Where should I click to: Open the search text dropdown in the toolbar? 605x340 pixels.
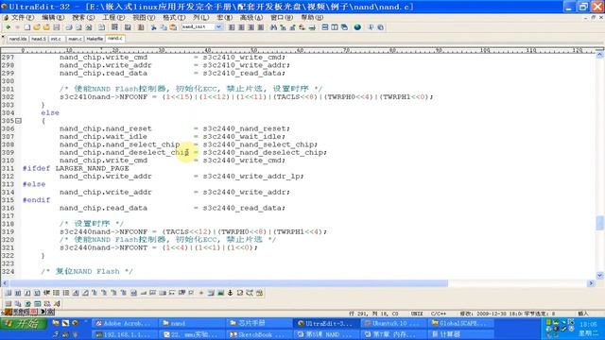click(218, 27)
